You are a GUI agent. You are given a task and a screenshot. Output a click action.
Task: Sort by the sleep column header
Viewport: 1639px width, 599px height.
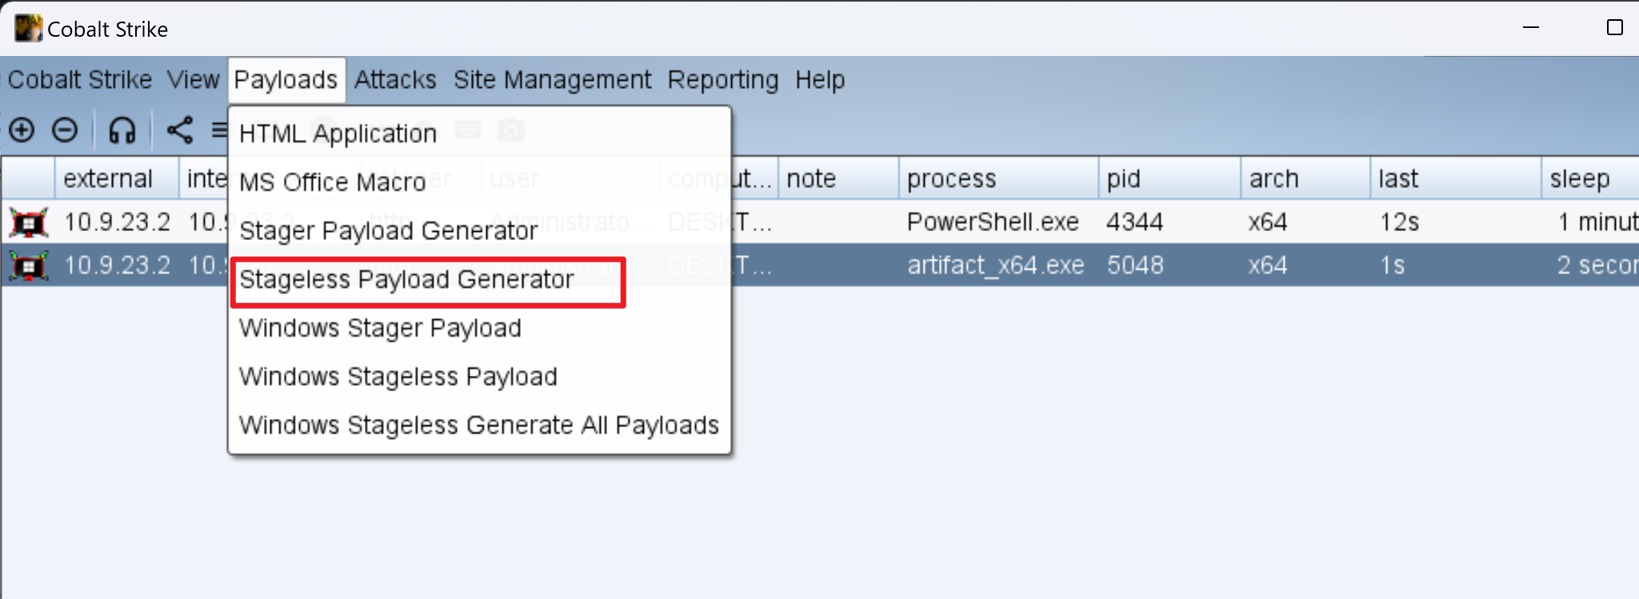tap(1590, 178)
